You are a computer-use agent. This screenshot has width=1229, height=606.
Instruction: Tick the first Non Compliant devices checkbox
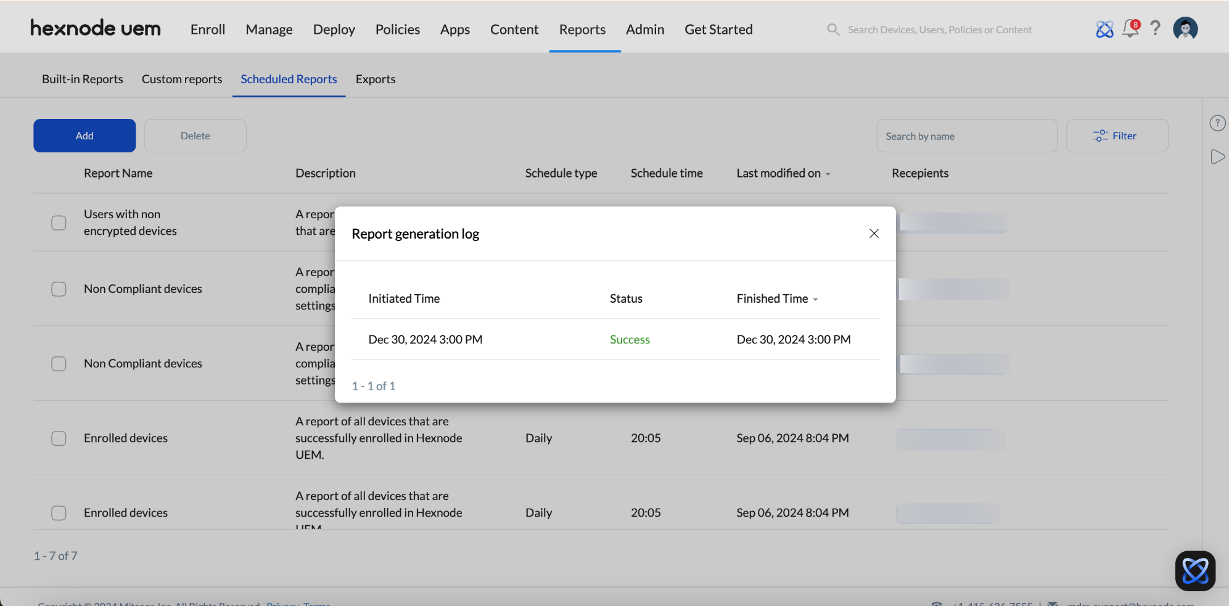(x=59, y=289)
